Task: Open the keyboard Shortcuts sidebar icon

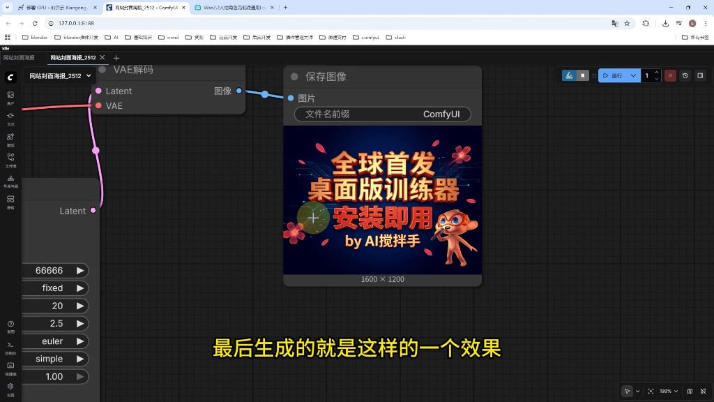Action: (10, 368)
